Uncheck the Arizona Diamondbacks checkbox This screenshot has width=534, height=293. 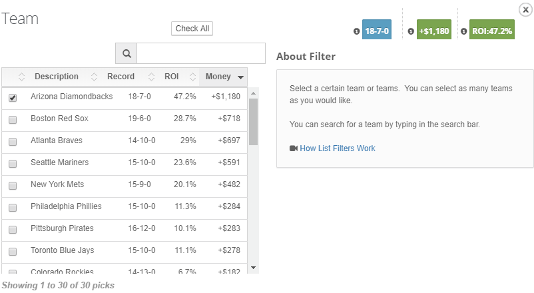(13, 98)
